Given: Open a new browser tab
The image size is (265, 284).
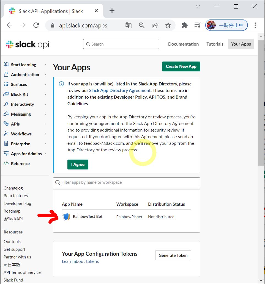Looking at the screenshot, I should [x=112, y=11].
